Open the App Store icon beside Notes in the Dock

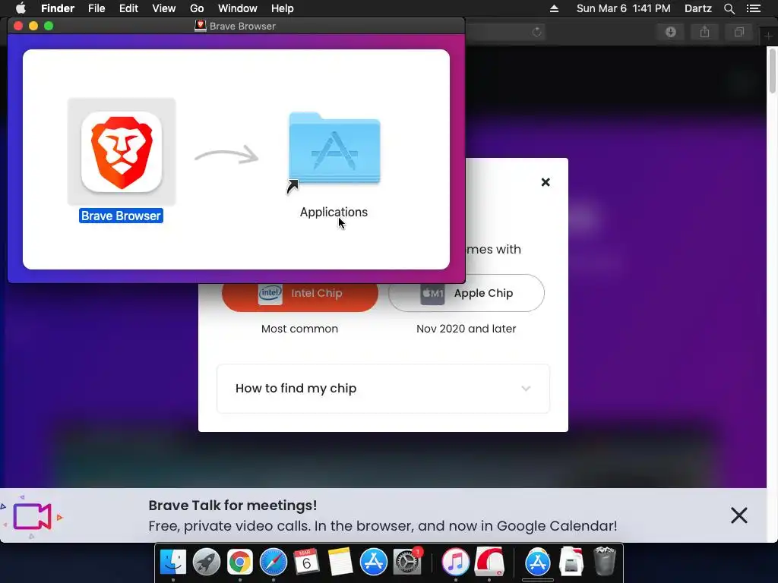373,562
